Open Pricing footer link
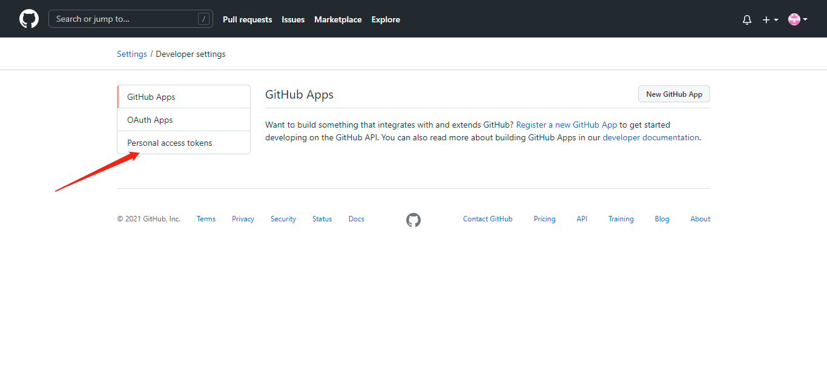The height and width of the screenshot is (378, 827). tap(544, 219)
